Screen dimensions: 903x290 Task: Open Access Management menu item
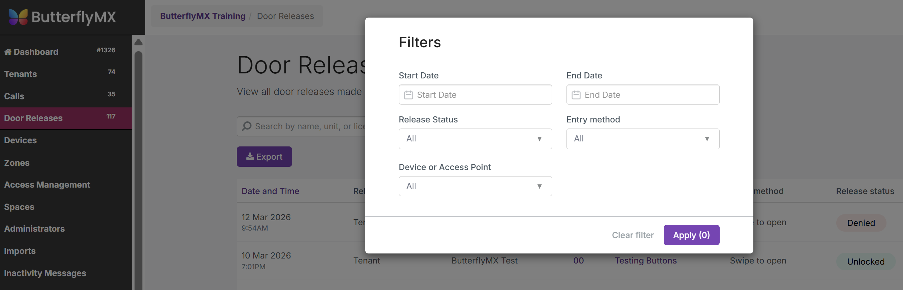(x=47, y=185)
